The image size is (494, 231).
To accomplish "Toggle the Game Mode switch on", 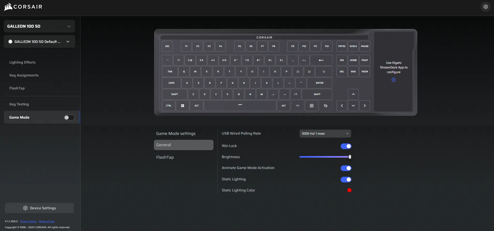I will coord(69,118).
